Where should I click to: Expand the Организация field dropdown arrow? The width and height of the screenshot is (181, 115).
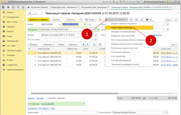(165, 24)
